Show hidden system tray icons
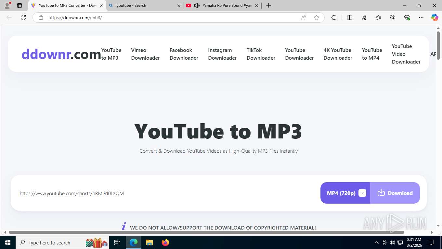This screenshot has width=442, height=249. 377,243
